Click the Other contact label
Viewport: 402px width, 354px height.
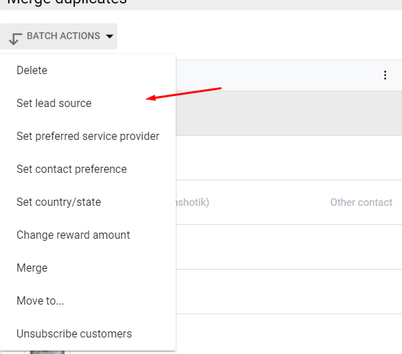click(361, 202)
